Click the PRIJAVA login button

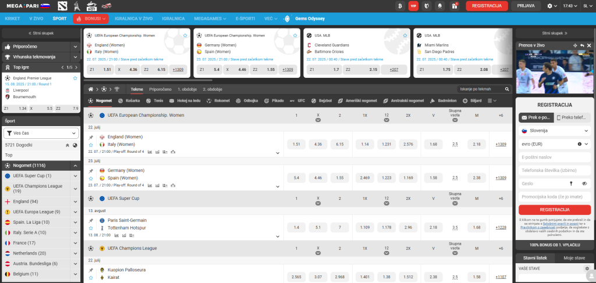click(526, 6)
